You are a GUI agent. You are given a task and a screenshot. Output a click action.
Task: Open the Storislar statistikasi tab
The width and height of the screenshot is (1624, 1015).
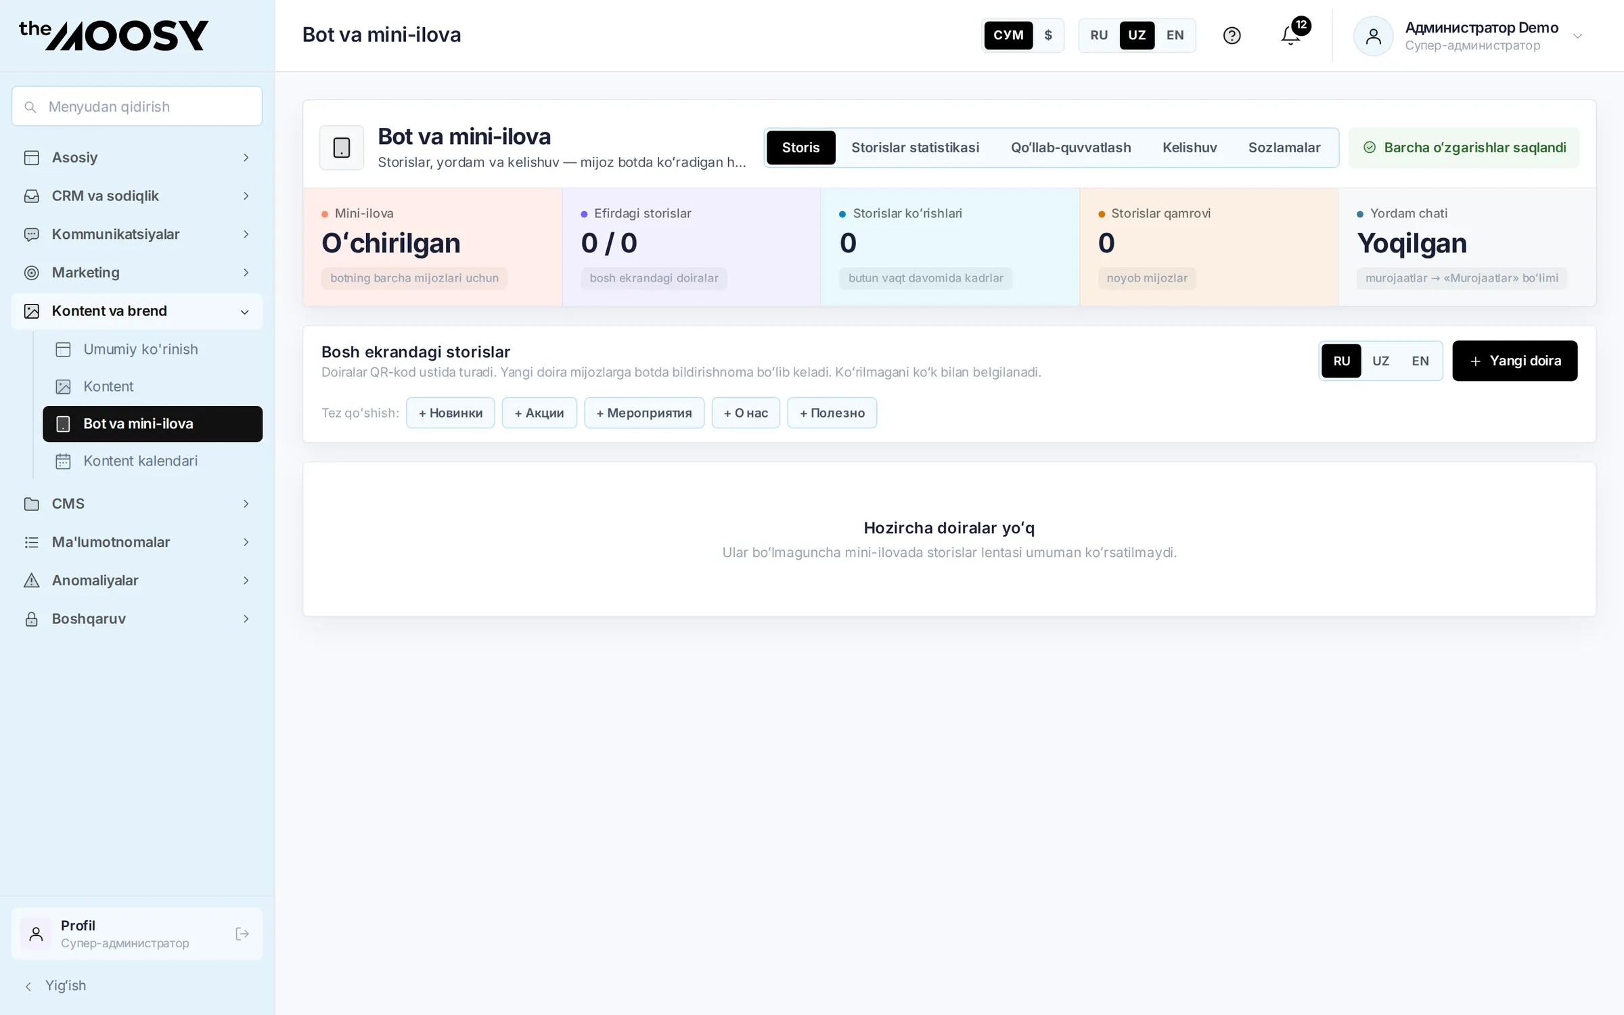(x=915, y=148)
